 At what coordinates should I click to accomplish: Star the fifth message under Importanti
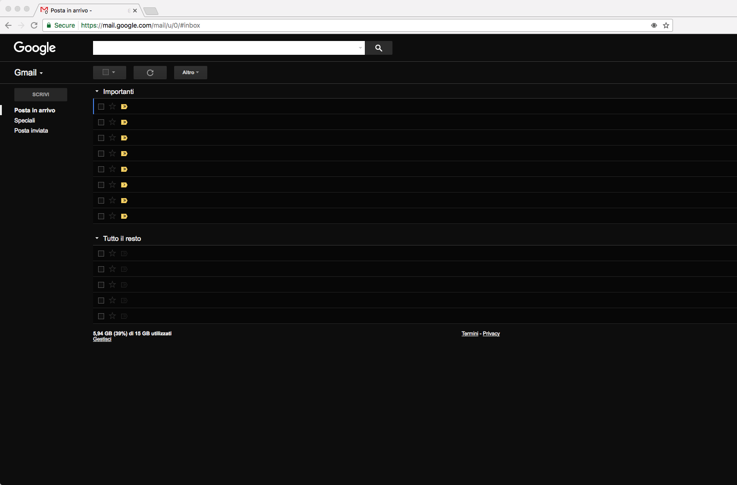112,169
